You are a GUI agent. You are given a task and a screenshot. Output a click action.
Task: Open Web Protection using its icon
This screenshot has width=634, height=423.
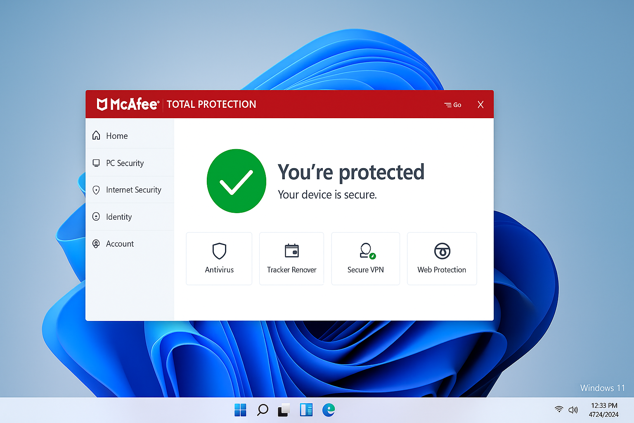tap(442, 252)
